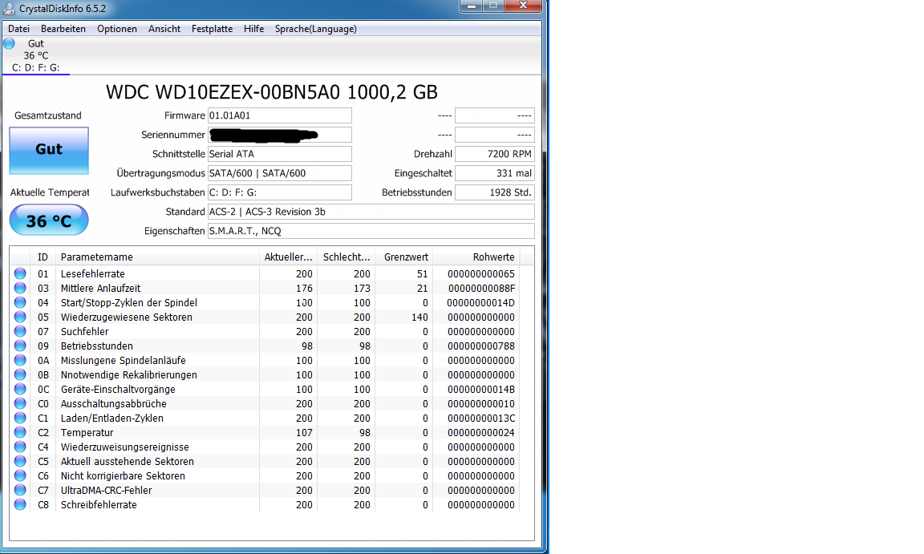Image resolution: width=924 pixels, height=554 pixels.
Task: Click the large Gut health status button
Action: (49, 150)
